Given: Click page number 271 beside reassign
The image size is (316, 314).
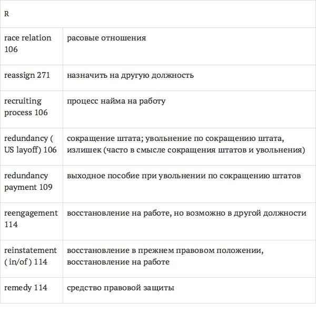Looking at the screenshot, I should coord(43,75).
